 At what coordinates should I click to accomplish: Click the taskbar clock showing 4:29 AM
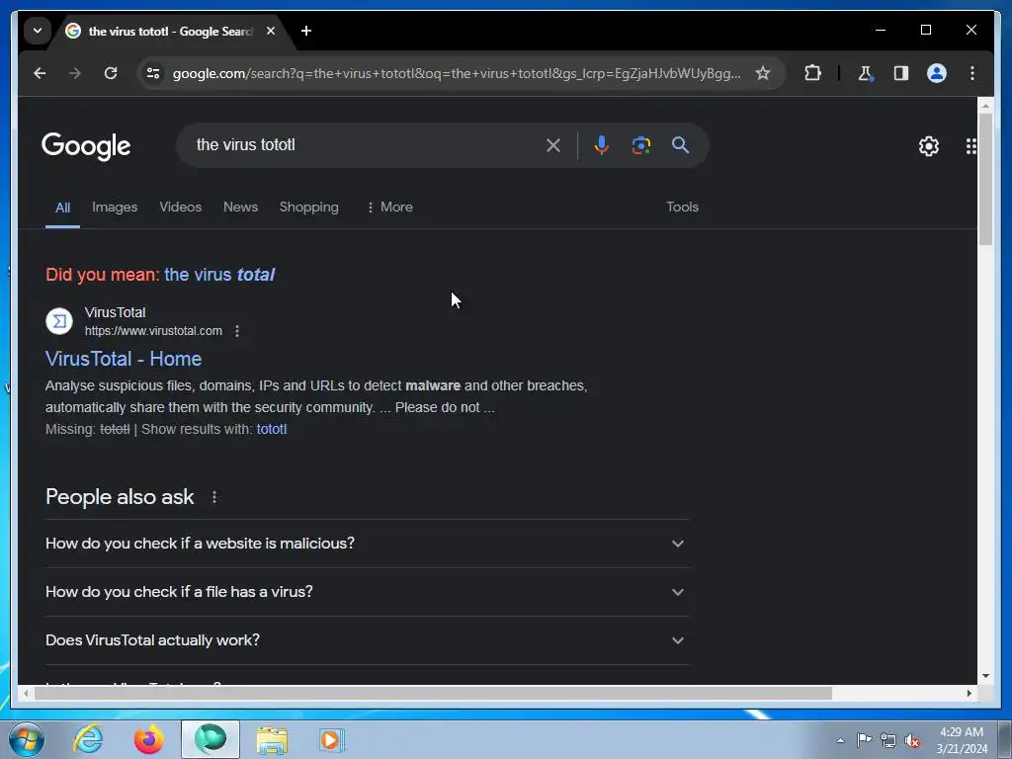click(x=962, y=740)
